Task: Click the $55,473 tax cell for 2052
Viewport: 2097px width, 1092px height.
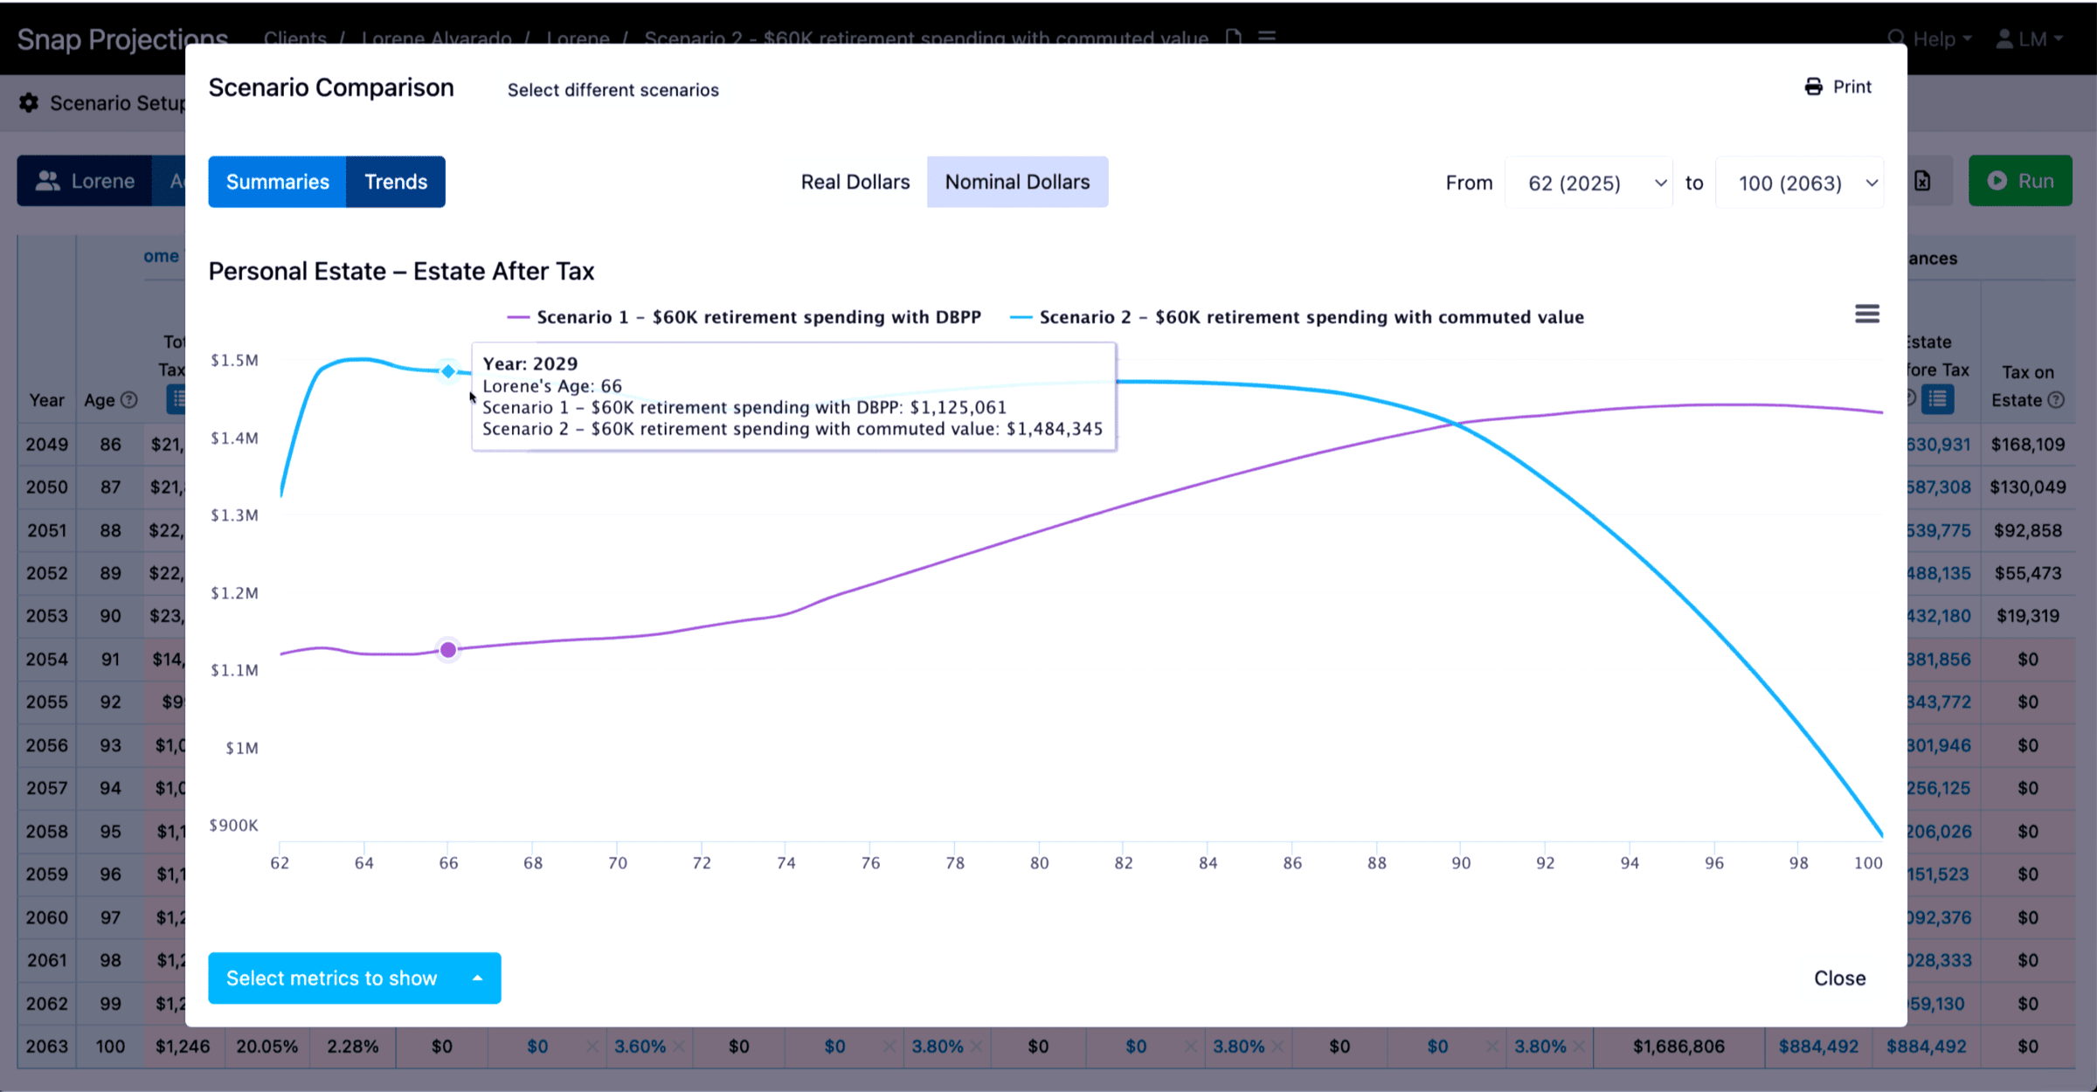Action: [x=2028, y=573]
